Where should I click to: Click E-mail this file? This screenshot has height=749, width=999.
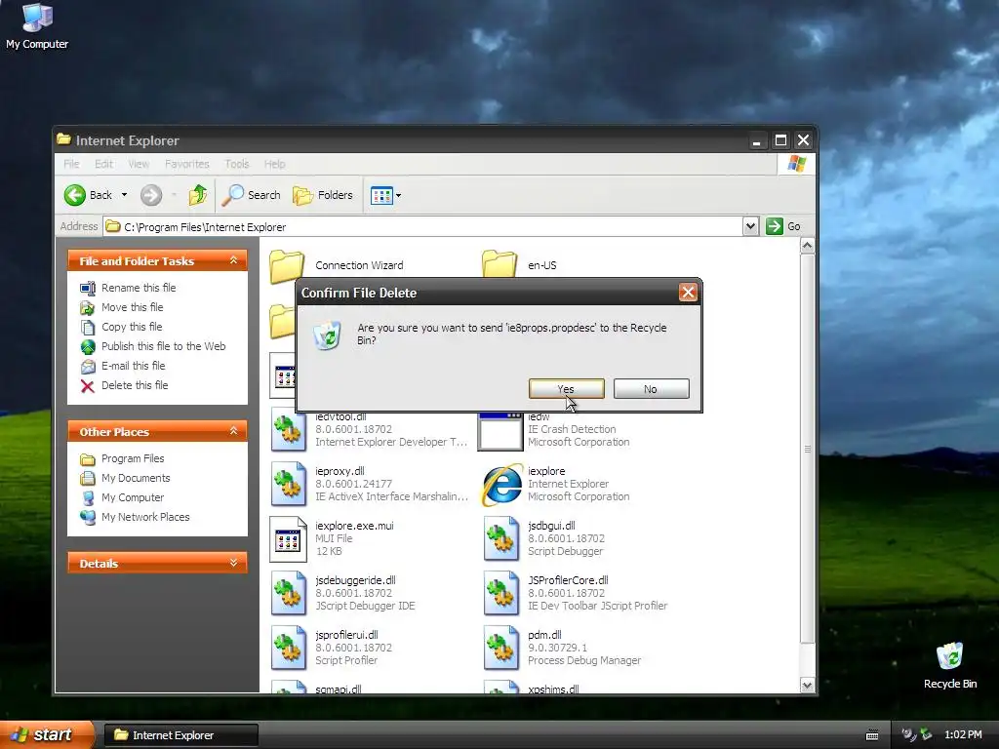(133, 366)
